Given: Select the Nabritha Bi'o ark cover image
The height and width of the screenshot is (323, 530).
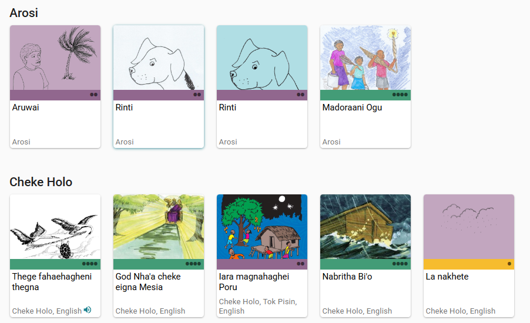Looking at the screenshot, I should pyautogui.click(x=365, y=227).
